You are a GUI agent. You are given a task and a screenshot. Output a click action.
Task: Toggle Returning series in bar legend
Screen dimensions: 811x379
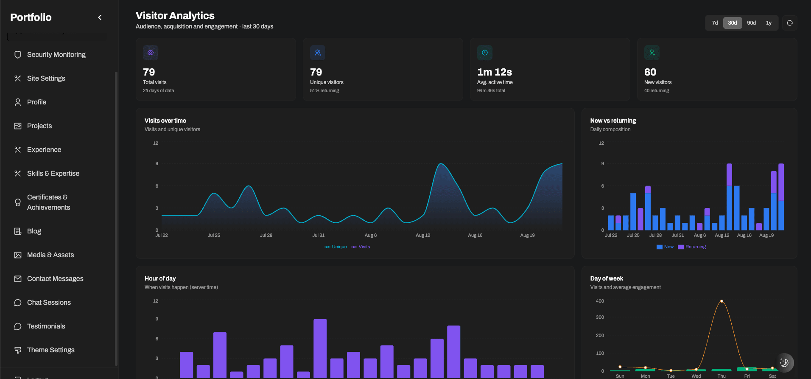pyautogui.click(x=692, y=247)
